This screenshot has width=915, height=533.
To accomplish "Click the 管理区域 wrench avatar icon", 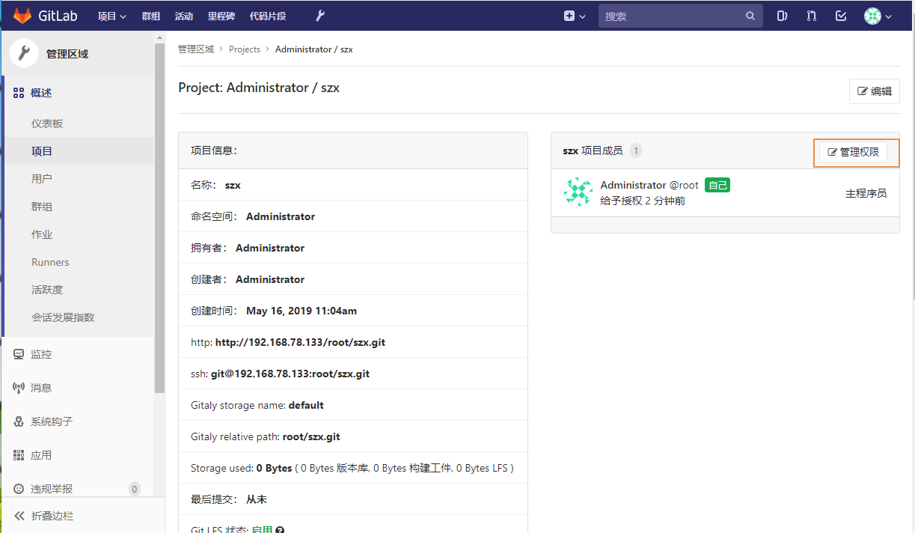I will [24, 53].
